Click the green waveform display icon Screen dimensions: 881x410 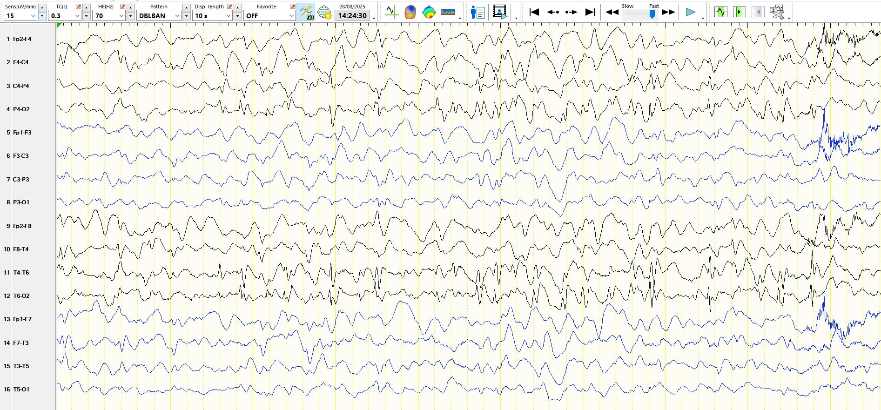tap(720, 12)
